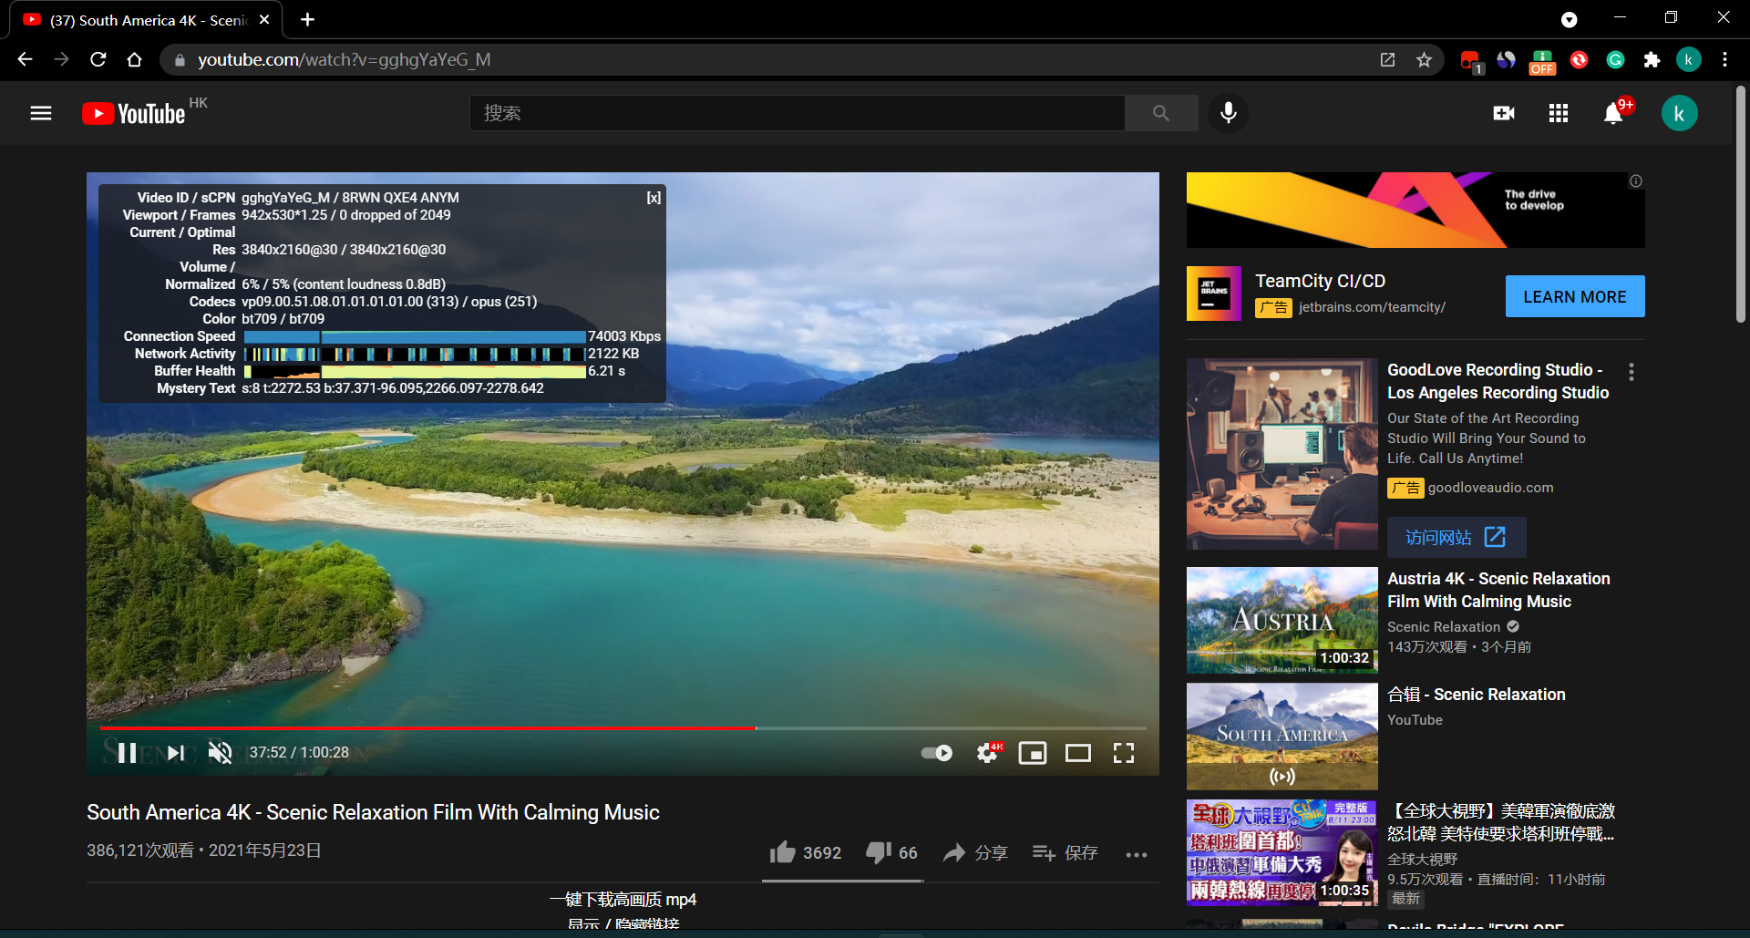Like the video with thumbs up
1750x938 pixels.
click(805, 852)
